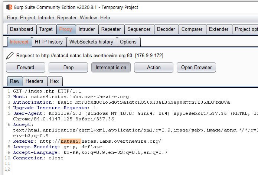
Task: Switch to the Dashboard tab
Action: pos(22,29)
